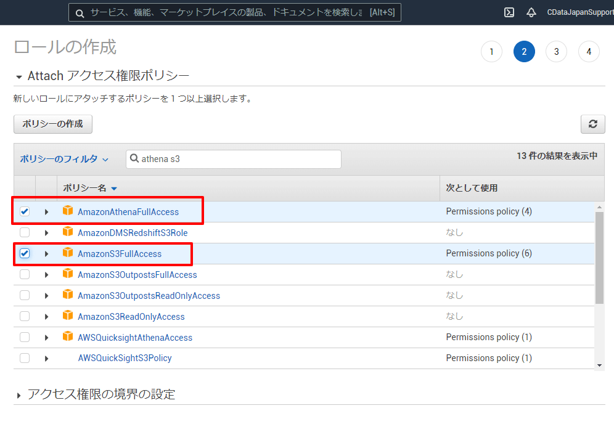The width and height of the screenshot is (614, 432).
Task: Go to wizard step 1
Action: (491, 52)
